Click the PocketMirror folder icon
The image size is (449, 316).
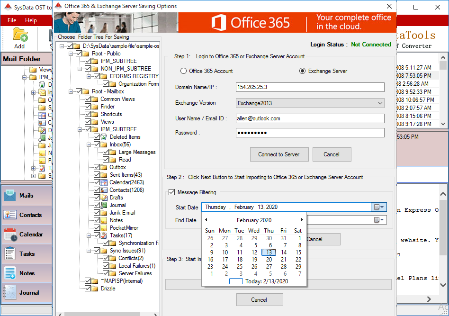tap(104, 228)
